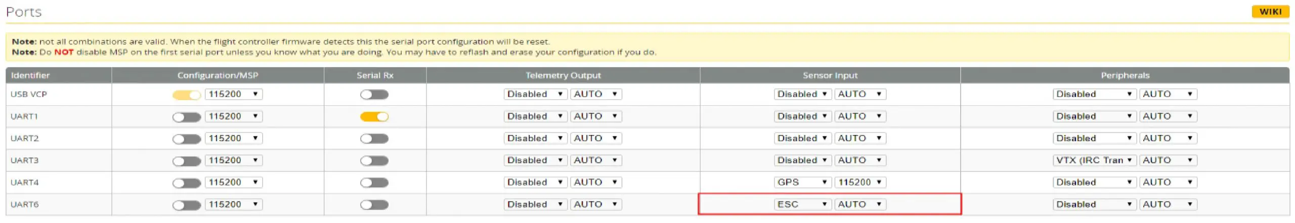Open UART1 Peripherals function dropdown
The width and height of the screenshot is (1295, 223).
pyautogui.click(x=1095, y=116)
